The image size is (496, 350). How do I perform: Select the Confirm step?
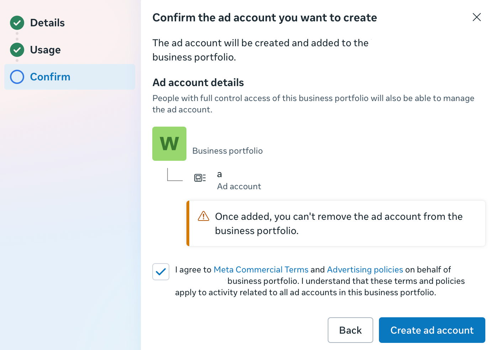coord(50,77)
